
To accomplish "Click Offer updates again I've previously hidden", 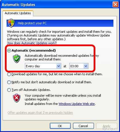I will [40, 113].
